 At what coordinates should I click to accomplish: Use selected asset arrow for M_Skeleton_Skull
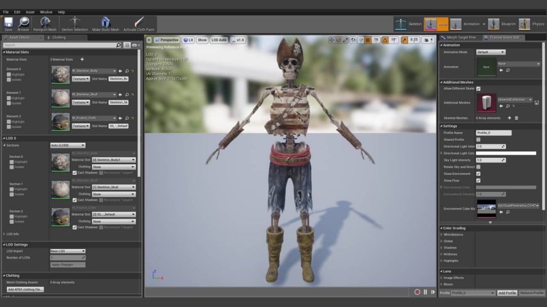(120, 95)
